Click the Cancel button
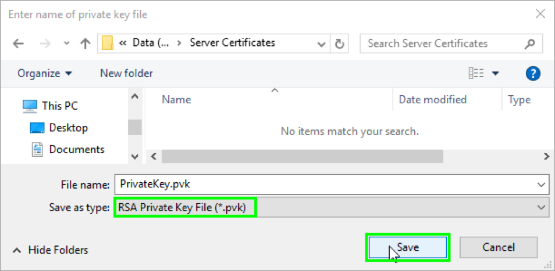Viewport: 555px width, 271px height. point(499,247)
